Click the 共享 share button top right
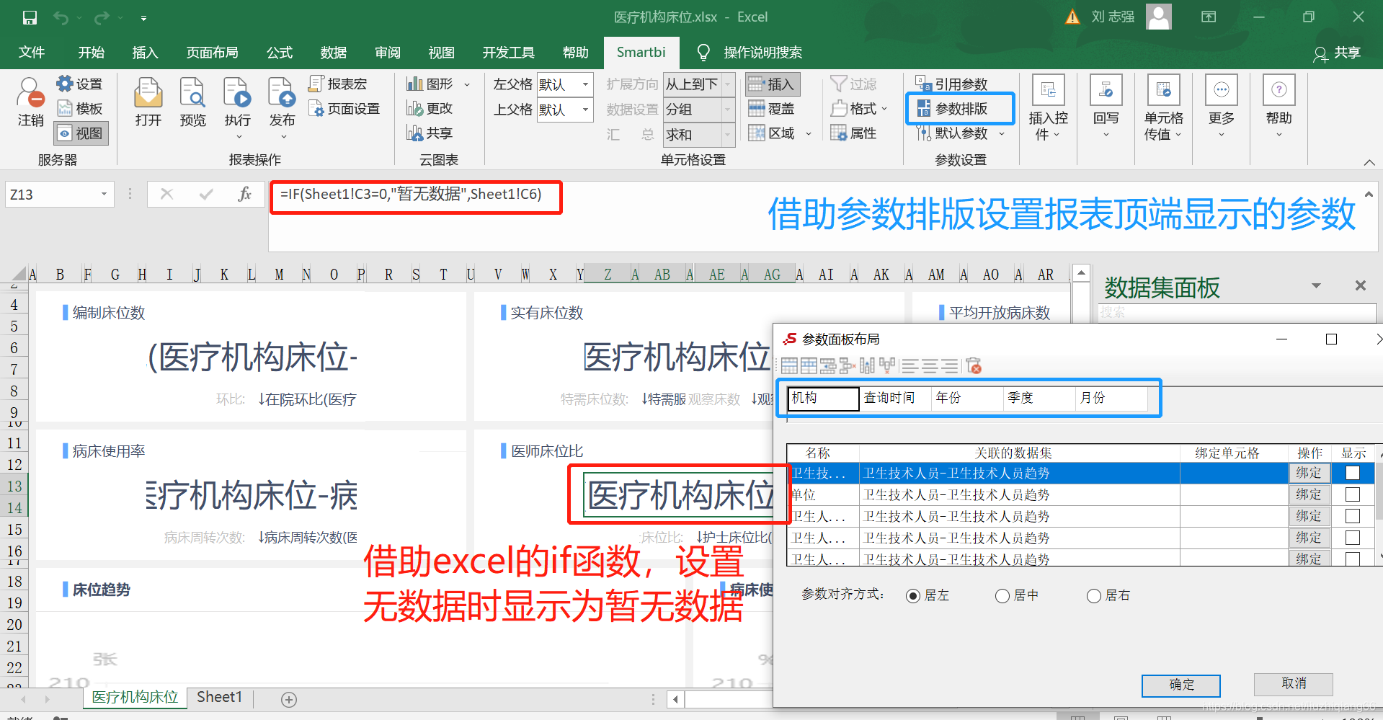The height and width of the screenshot is (720, 1383). [1338, 53]
